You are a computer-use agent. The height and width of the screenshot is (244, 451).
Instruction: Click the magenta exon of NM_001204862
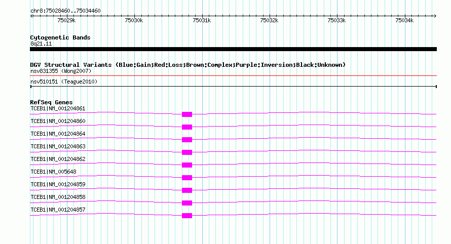point(187,165)
